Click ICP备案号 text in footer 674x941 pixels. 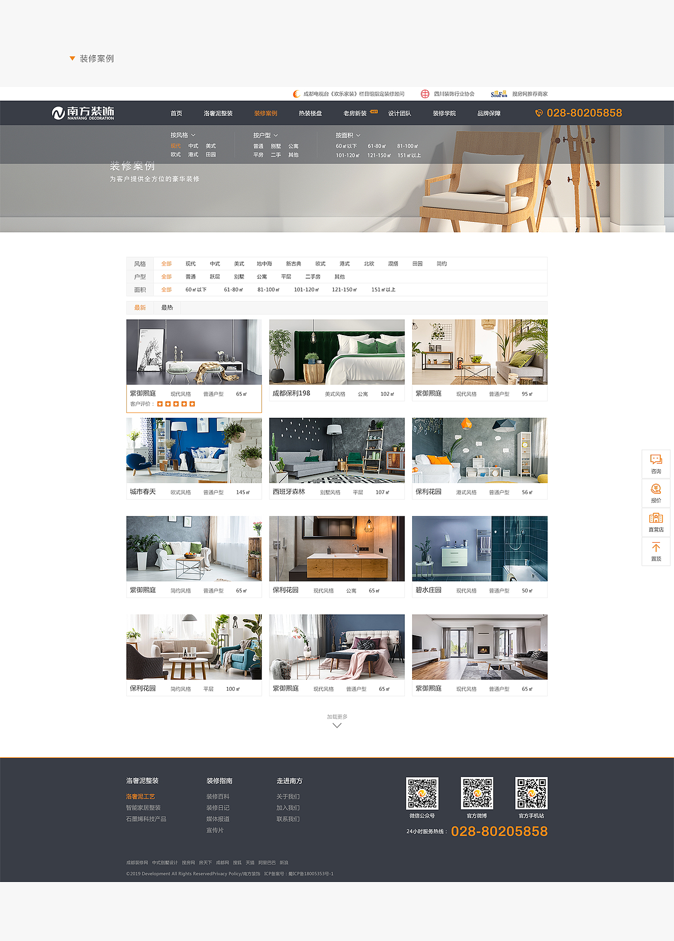click(299, 874)
